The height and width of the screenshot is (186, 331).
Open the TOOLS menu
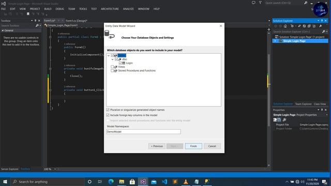pyautogui.click(x=83, y=9)
